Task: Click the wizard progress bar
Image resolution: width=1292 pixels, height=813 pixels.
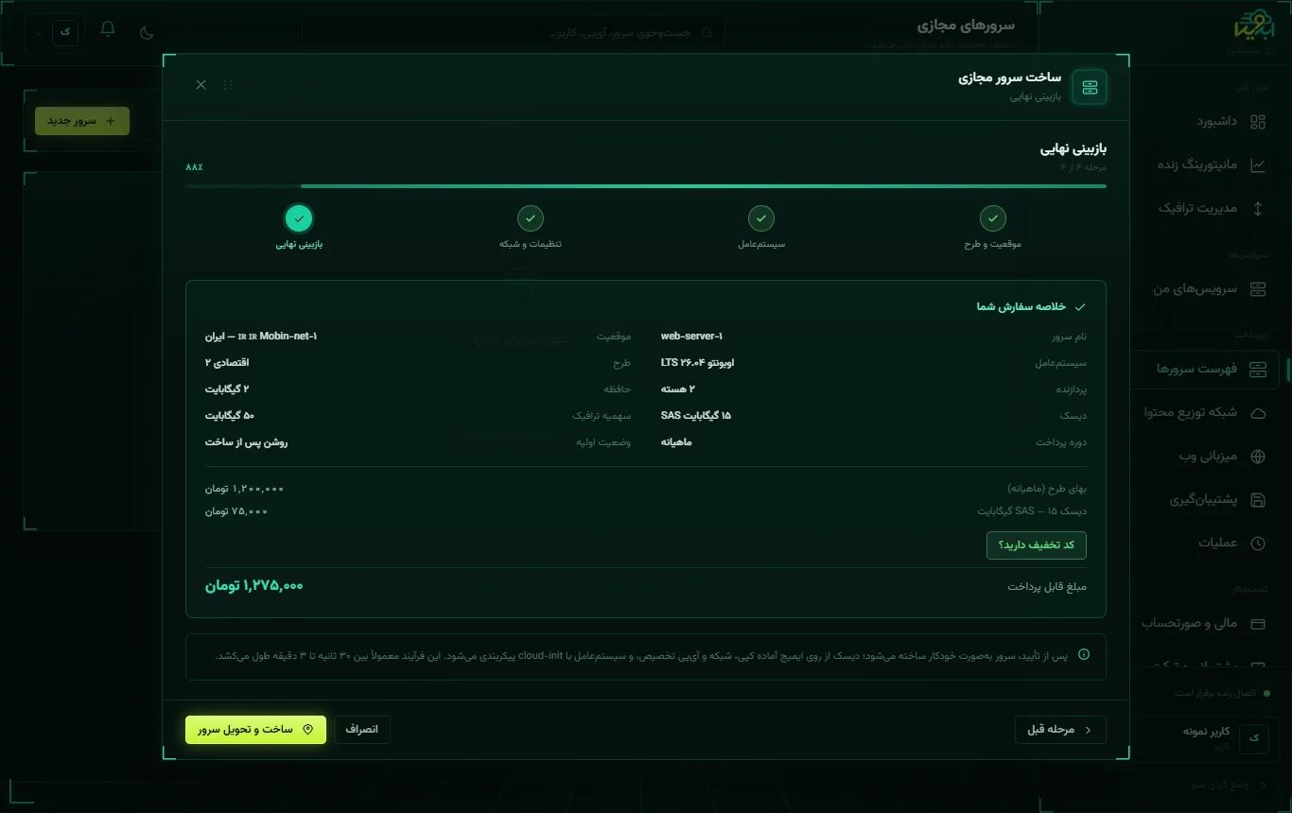Action: coord(646,186)
